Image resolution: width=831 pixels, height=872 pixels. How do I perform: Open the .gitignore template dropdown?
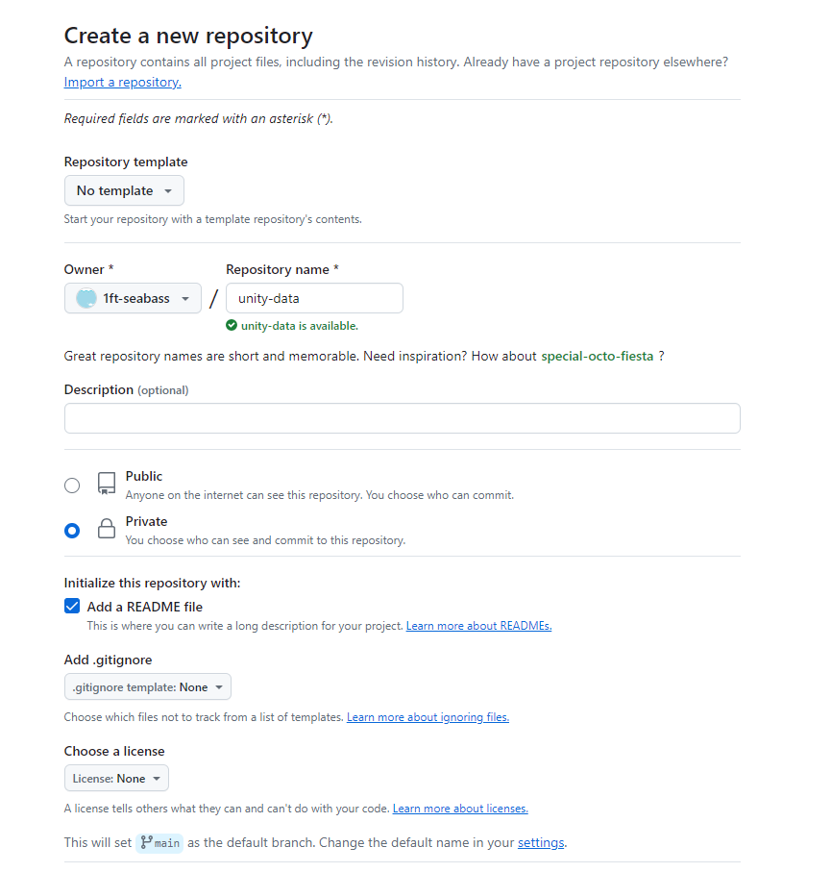coord(148,687)
